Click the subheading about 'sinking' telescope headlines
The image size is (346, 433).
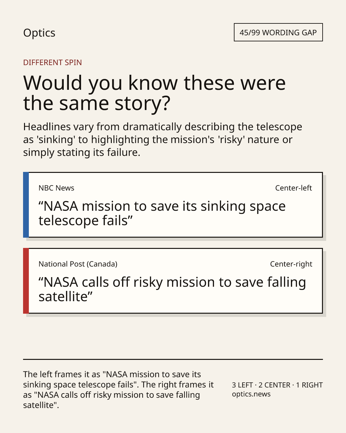pos(162,140)
